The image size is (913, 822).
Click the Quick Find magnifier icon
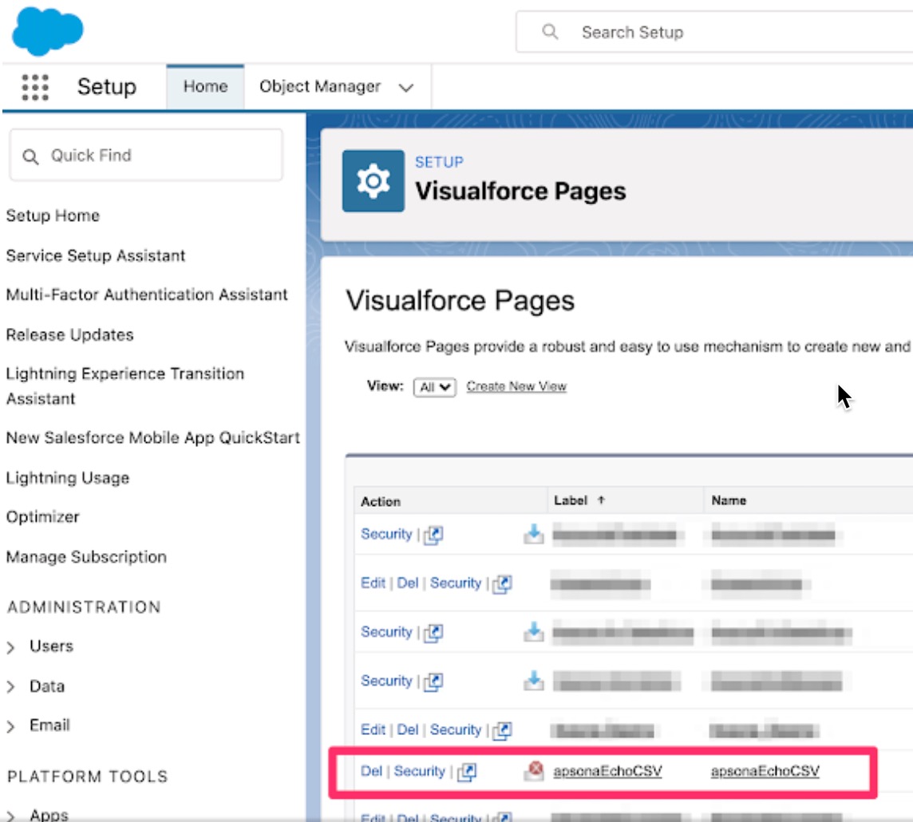30,156
